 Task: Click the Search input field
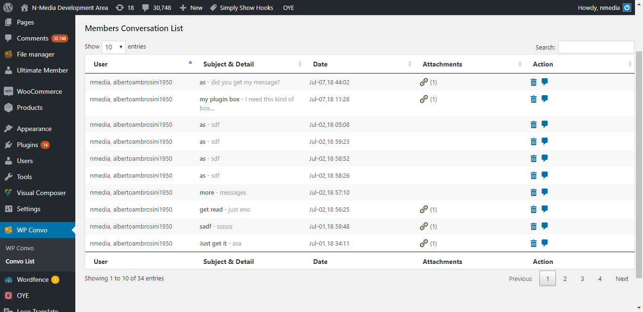pyautogui.click(x=596, y=47)
